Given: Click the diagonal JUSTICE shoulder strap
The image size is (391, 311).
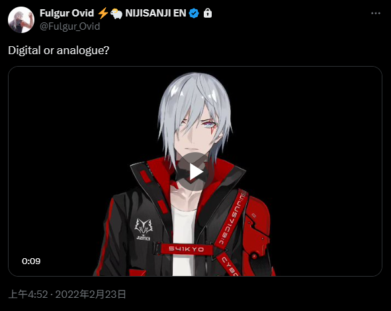Looking at the screenshot, I should 231,218.
